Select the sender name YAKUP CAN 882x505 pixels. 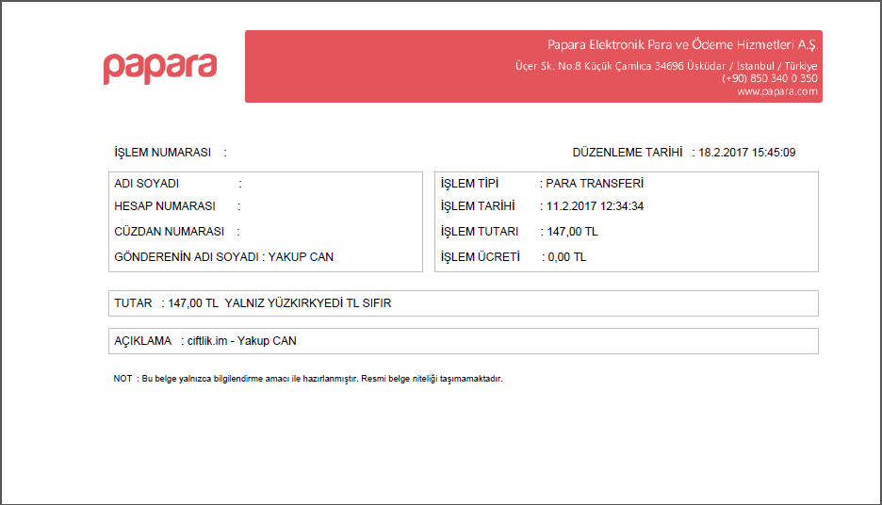[301, 257]
